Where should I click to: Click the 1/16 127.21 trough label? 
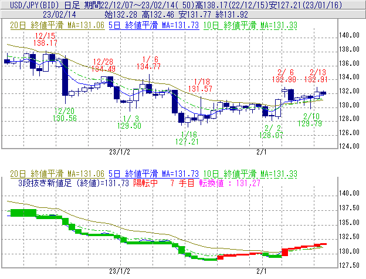pyautogui.click(x=187, y=138)
